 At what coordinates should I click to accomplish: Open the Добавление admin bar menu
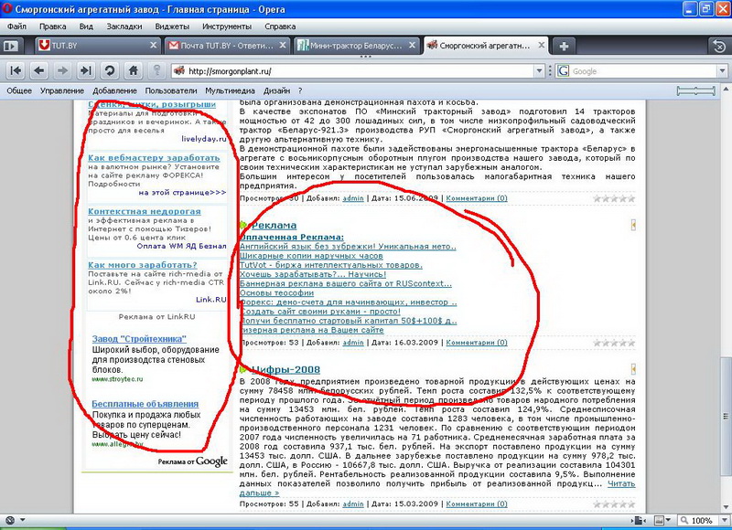tap(114, 90)
